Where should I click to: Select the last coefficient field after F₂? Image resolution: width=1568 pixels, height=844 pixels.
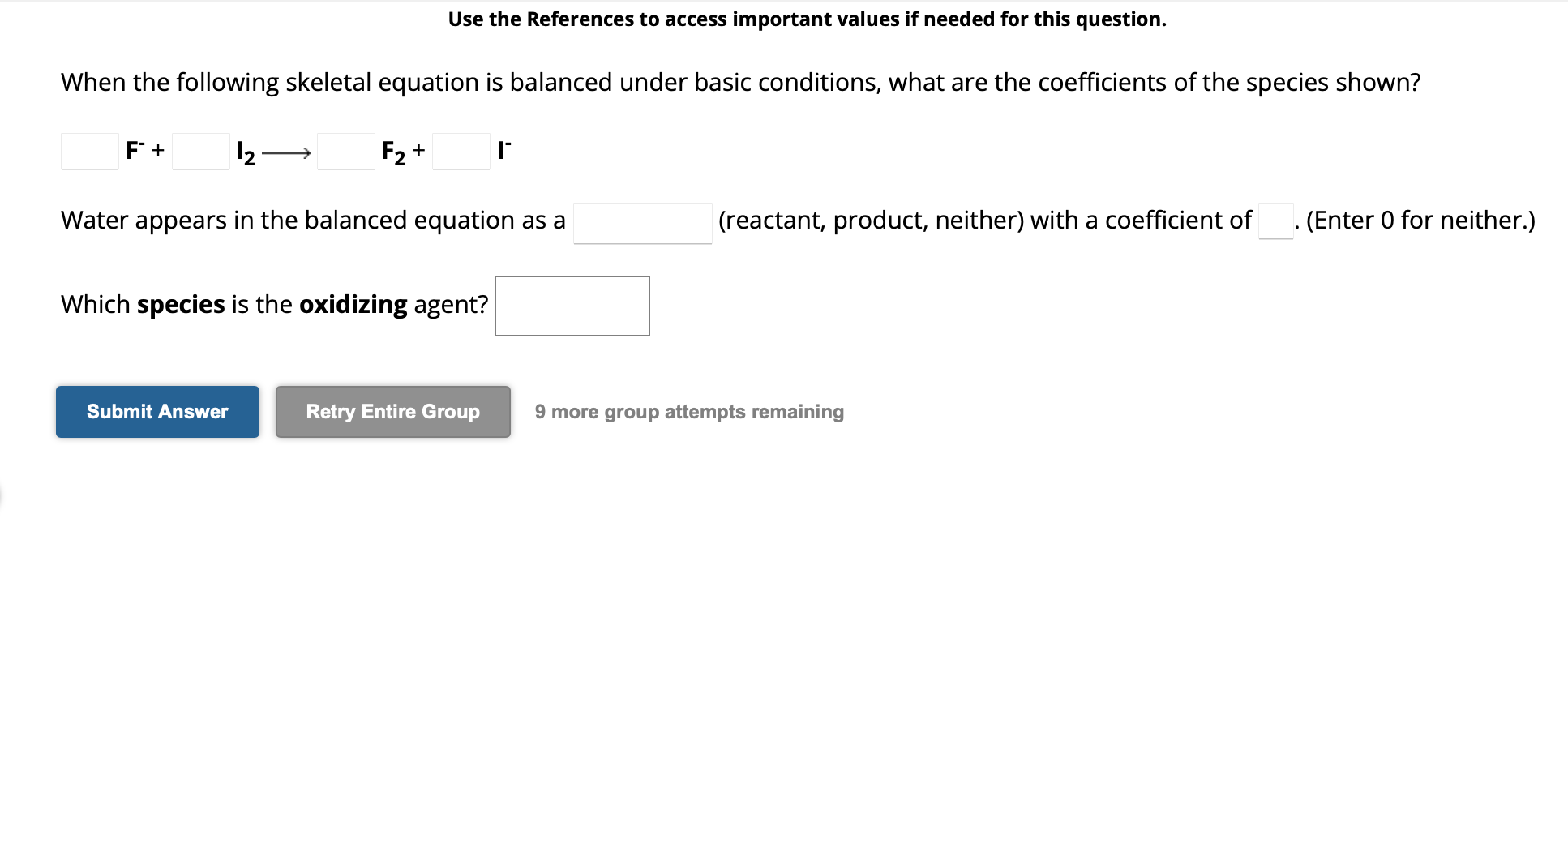click(x=461, y=151)
